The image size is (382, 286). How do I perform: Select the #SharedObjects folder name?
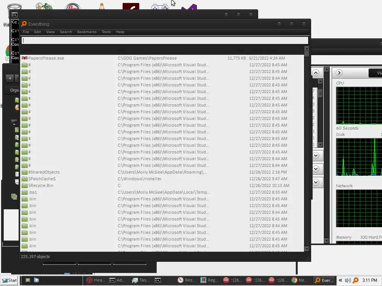(44, 172)
